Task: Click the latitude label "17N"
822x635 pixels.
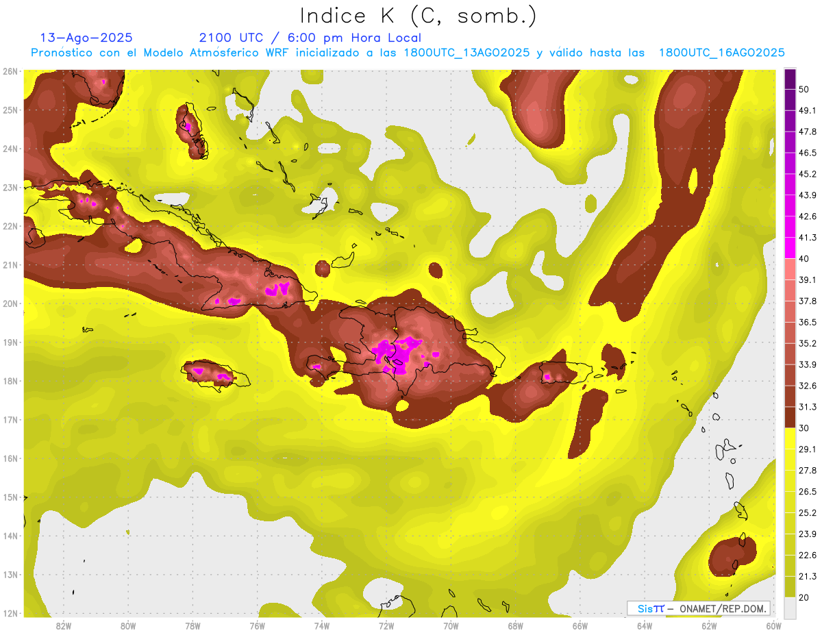Action: [x=10, y=420]
